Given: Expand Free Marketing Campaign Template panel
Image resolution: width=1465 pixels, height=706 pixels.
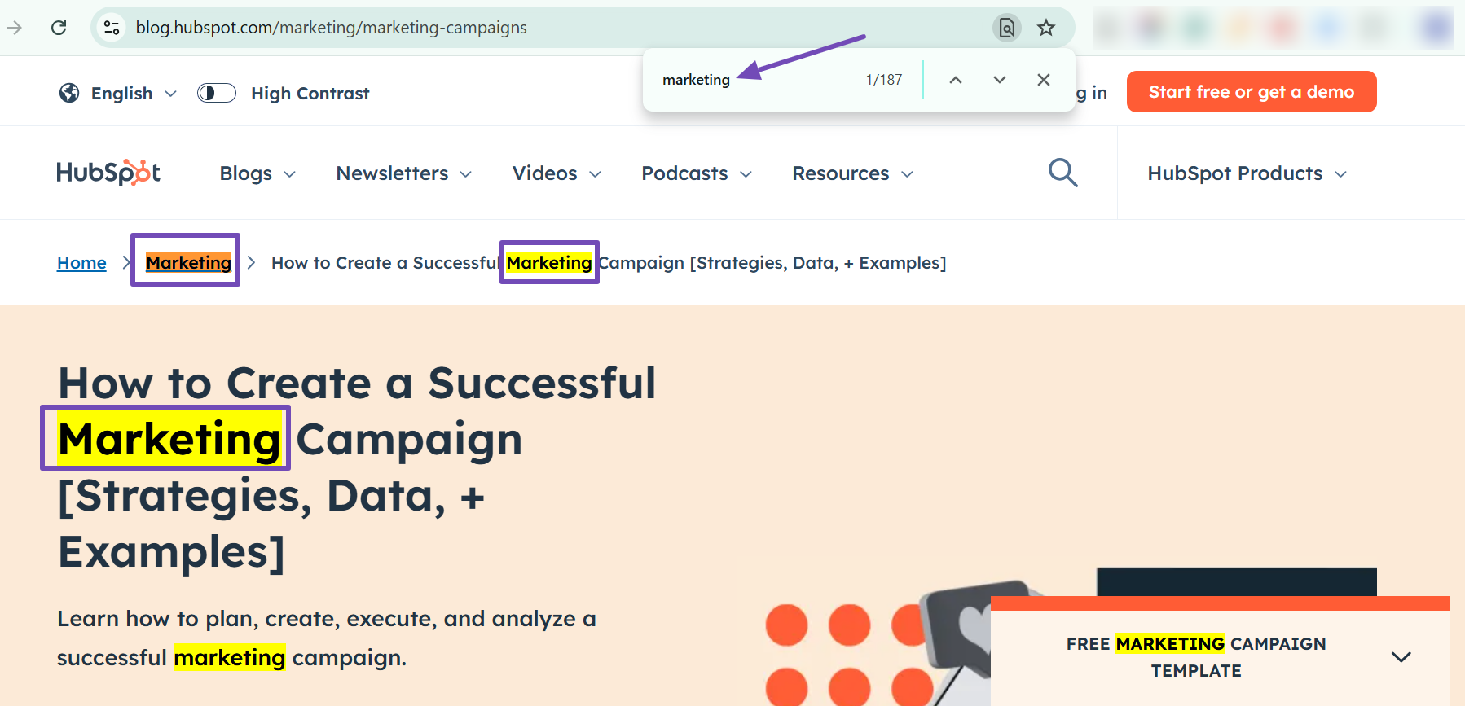Looking at the screenshot, I should click(1401, 657).
